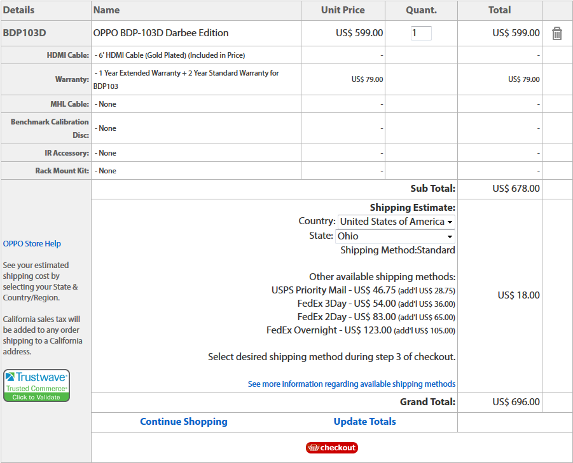Click the quantity input field
This screenshot has width=573, height=463.
pos(421,33)
